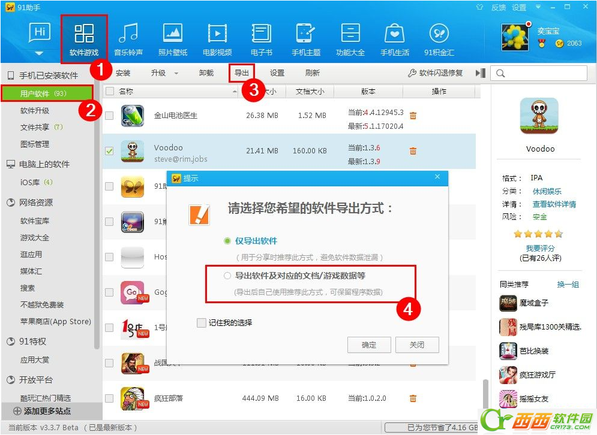Image resolution: width=597 pixels, height=435 pixels.
Task: Rate Voodoo using the star rating
Action: click(538, 234)
